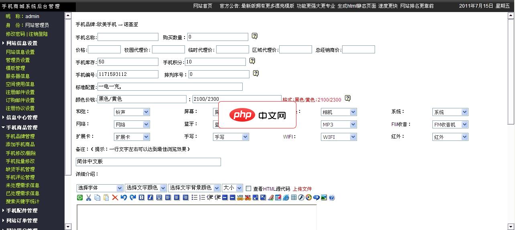Click help icon beside 排列序号 field
Image resolution: width=515 pixels, height=230 pixels.
256,73
